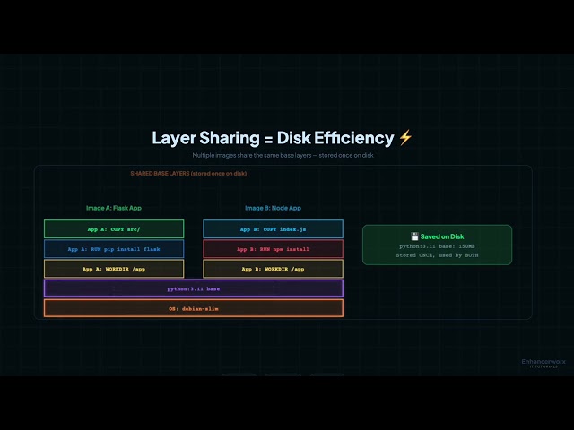This screenshot has width=574, height=430.
Task: Click the 'python:3.11 base: 150MB' text
Action: tap(437, 246)
